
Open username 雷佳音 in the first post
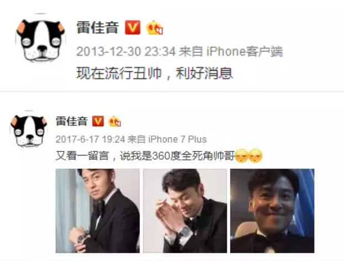pyautogui.click(x=98, y=28)
